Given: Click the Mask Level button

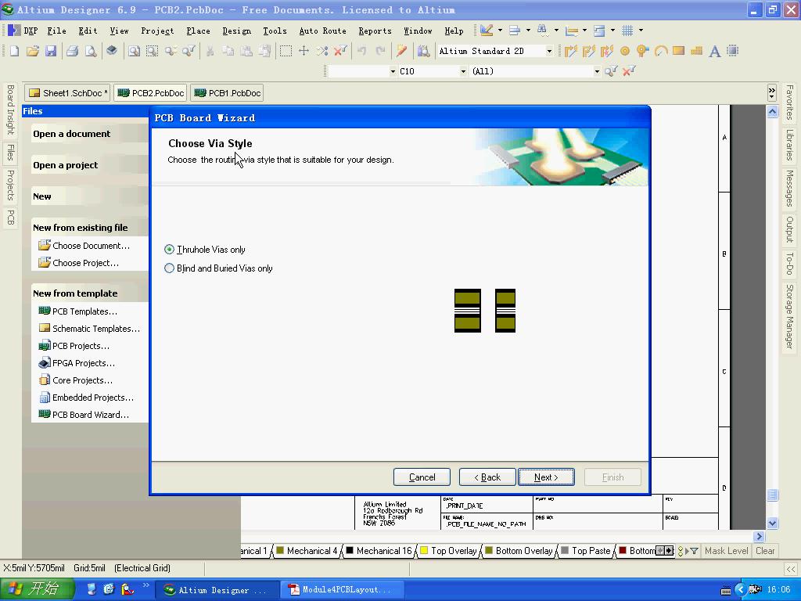Looking at the screenshot, I should click(x=726, y=550).
